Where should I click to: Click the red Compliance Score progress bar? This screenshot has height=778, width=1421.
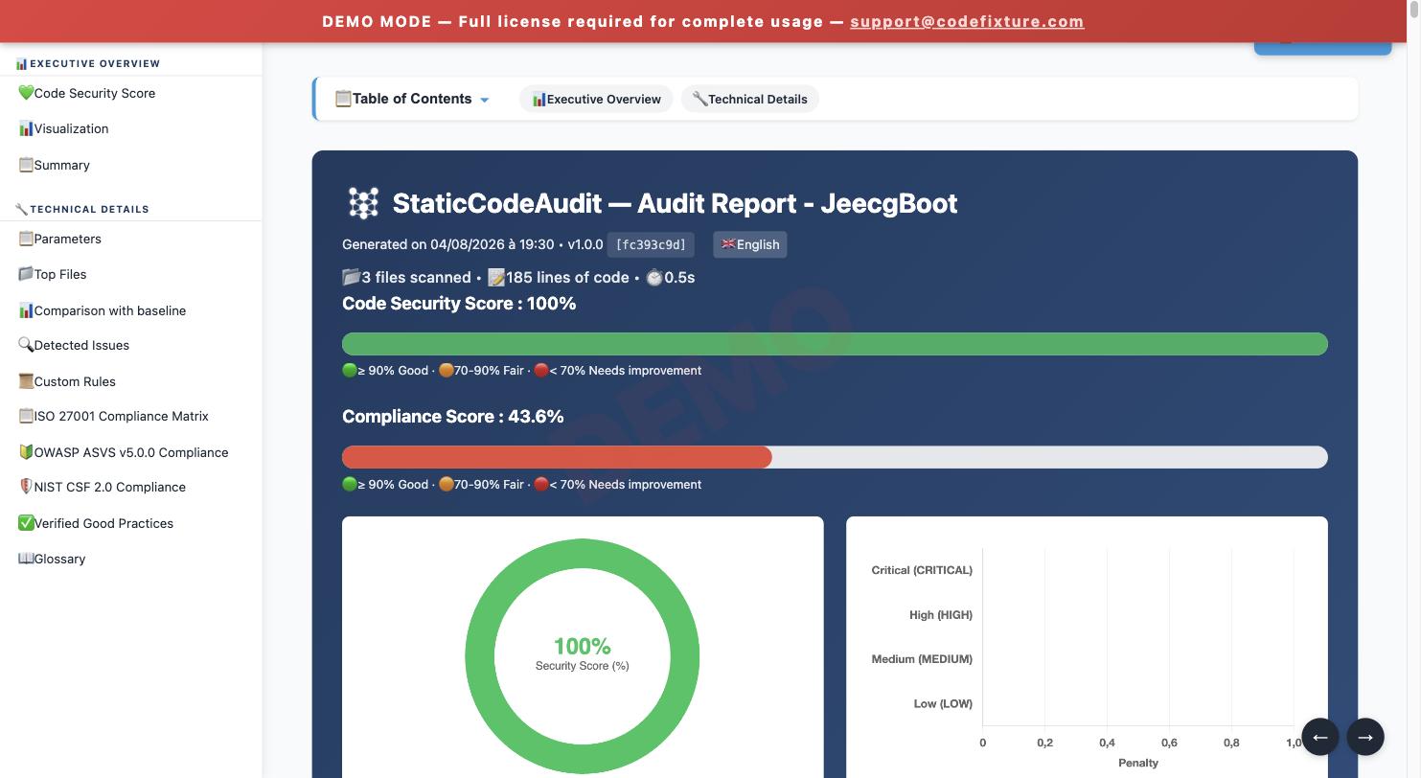557,457
